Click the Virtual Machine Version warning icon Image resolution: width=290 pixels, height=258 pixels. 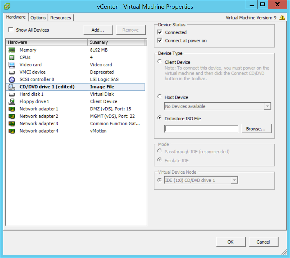click(x=282, y=18)
